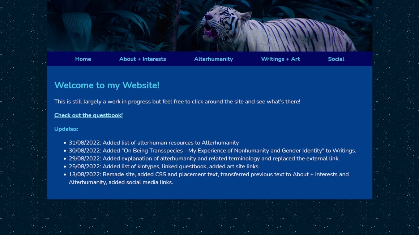Image resolution: width=419 pixels, height=235 pixels.
Task: Select the 13/08/2022 Remade site entry
Action: pyautogui.click(x=209, y=174)
